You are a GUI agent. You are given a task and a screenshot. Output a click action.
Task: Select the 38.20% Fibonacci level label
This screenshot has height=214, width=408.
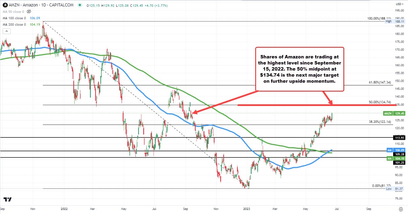click(x=380, y=122)
